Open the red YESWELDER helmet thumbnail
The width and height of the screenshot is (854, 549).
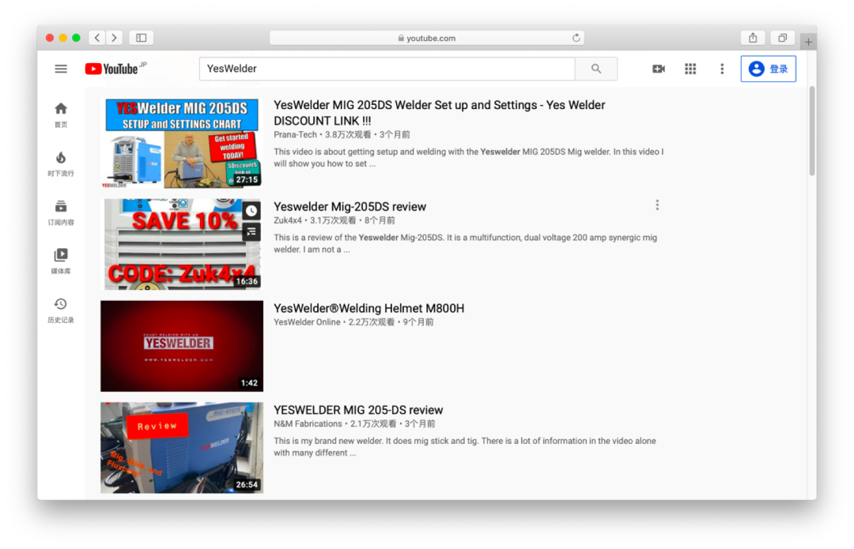182,346
